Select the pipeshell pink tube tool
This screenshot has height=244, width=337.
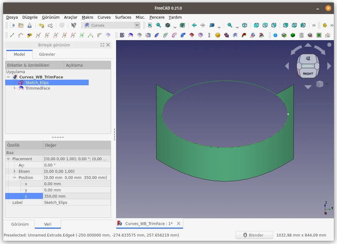point(174,35)
